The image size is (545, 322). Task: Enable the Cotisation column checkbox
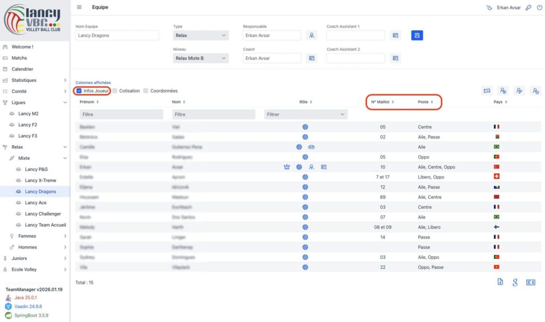point(115,91)
